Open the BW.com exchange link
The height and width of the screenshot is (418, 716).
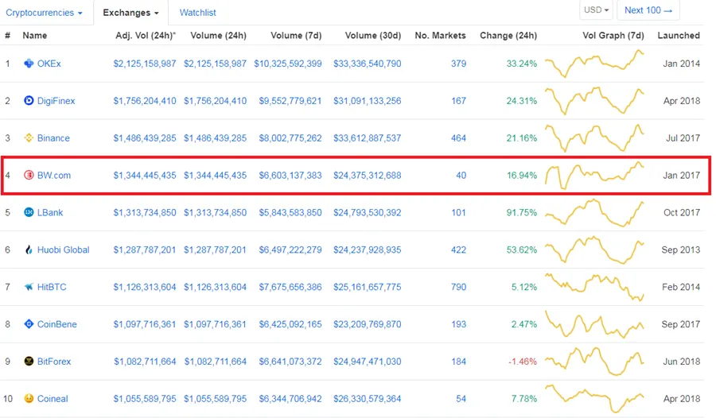click(x=54, y=176)
